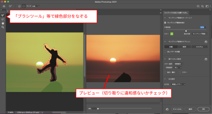
Task: Reset the sampling area options
Action: tap(206, 42)
